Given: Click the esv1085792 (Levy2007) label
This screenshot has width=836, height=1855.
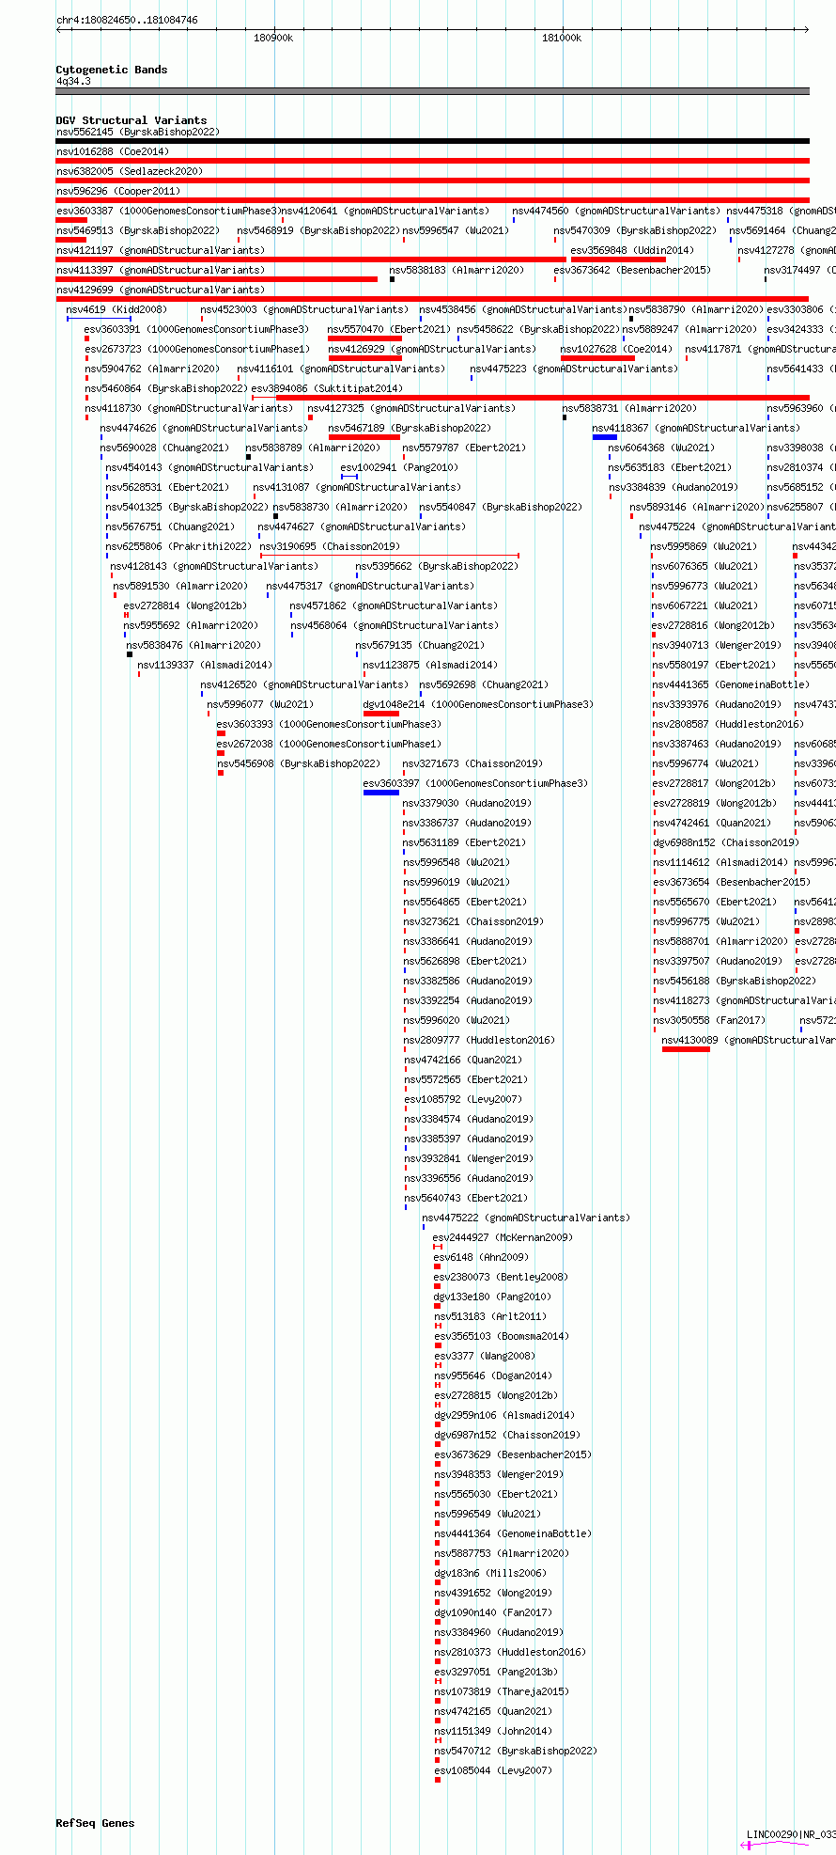Looking at the screenshot, I should (463, 1099).
